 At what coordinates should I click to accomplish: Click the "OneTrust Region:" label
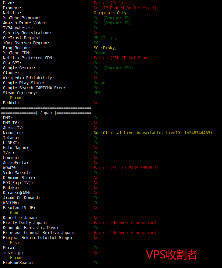(22, 38)
